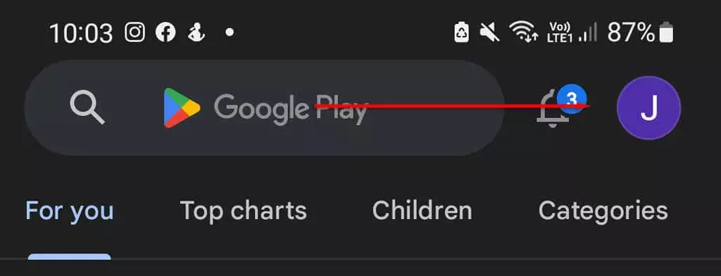Tap the Instagram status bar icon
The width and height of the screenshot is (721, 276).
click(x=134, y=32)
